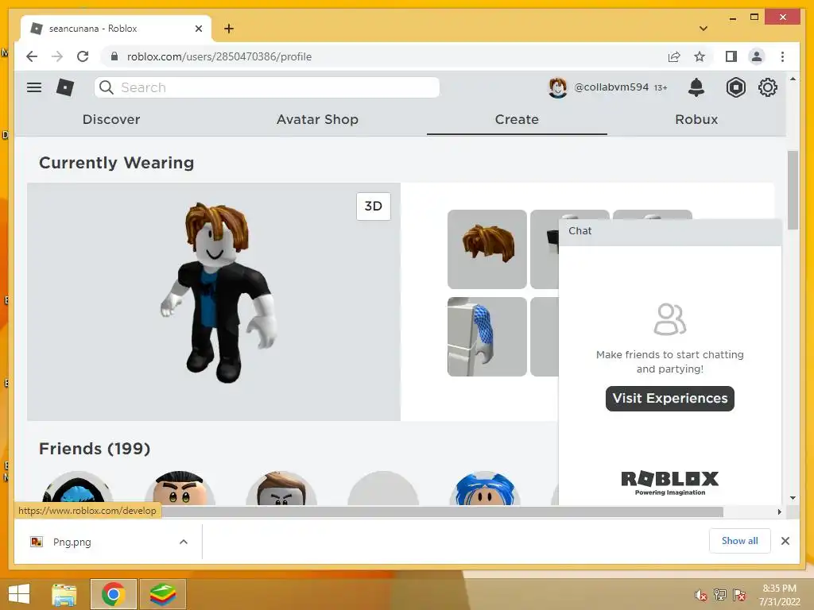Image resolution: width=814 pixels, height=610 pixels.
Task: Open the Create tab
Action: coord(517,119)
